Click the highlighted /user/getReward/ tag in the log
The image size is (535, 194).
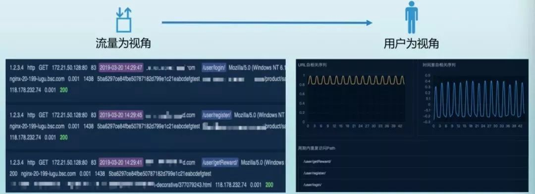coord(220,162)
